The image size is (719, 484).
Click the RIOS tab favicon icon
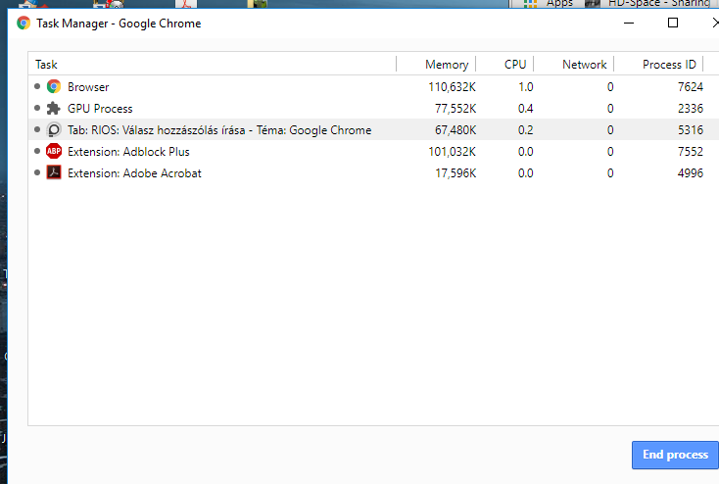54,130
